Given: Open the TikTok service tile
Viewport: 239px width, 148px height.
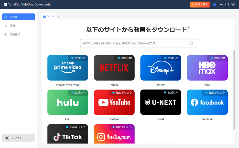Looking at the screenshot, I should 68,134.
